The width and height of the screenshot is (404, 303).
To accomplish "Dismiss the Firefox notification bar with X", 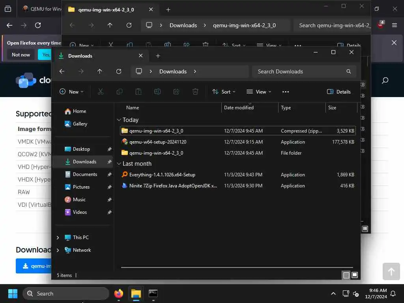I will (x=394, y=43).
